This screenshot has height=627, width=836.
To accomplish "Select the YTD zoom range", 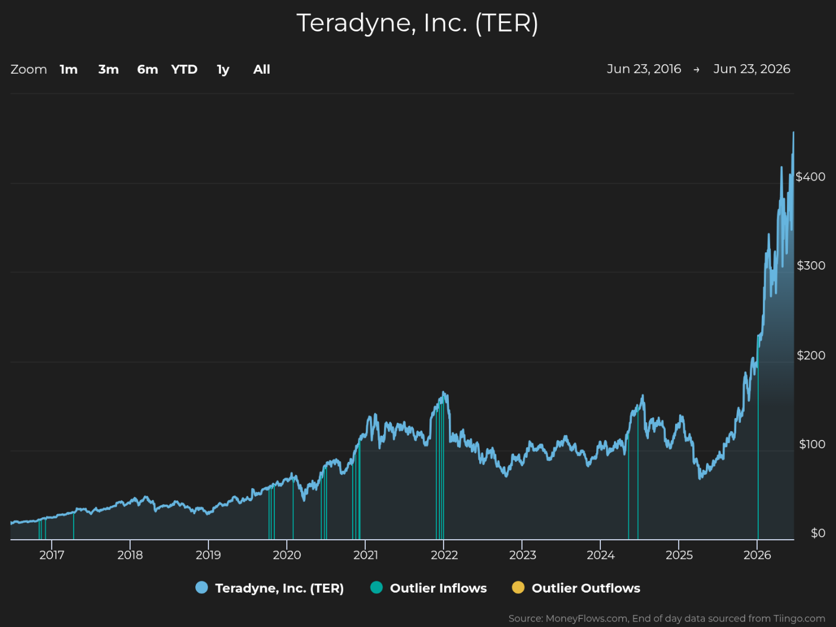I will tap(184, 69).
